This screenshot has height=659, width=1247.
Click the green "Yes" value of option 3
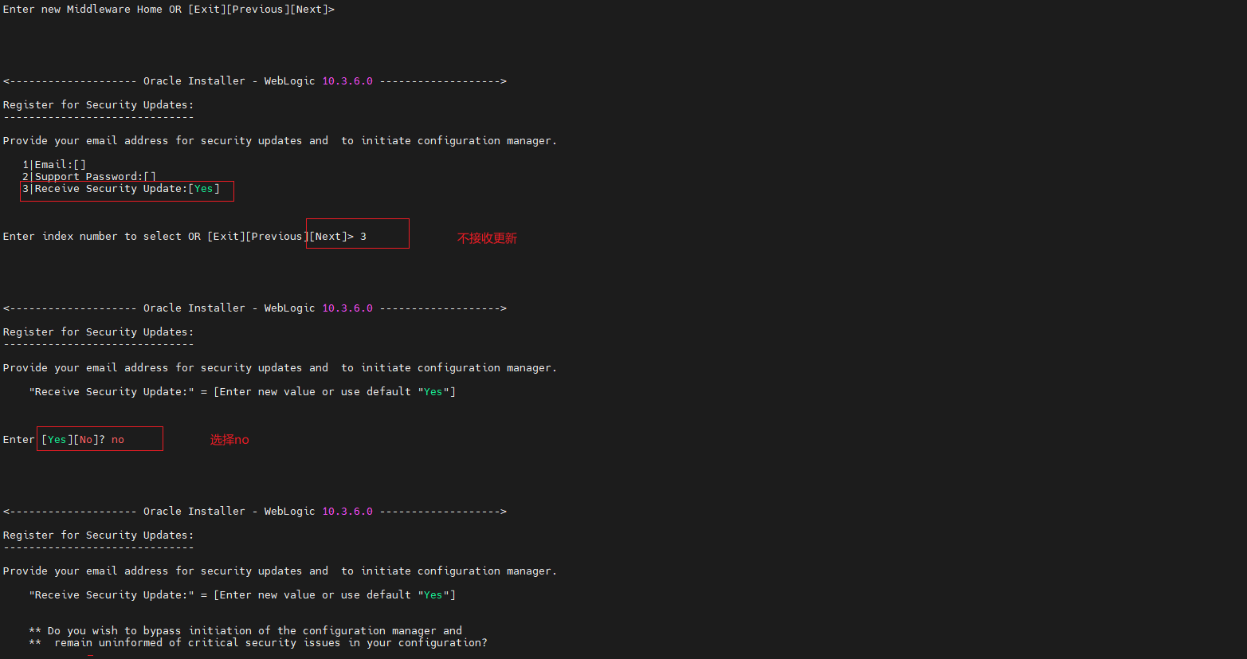(204, 189)
